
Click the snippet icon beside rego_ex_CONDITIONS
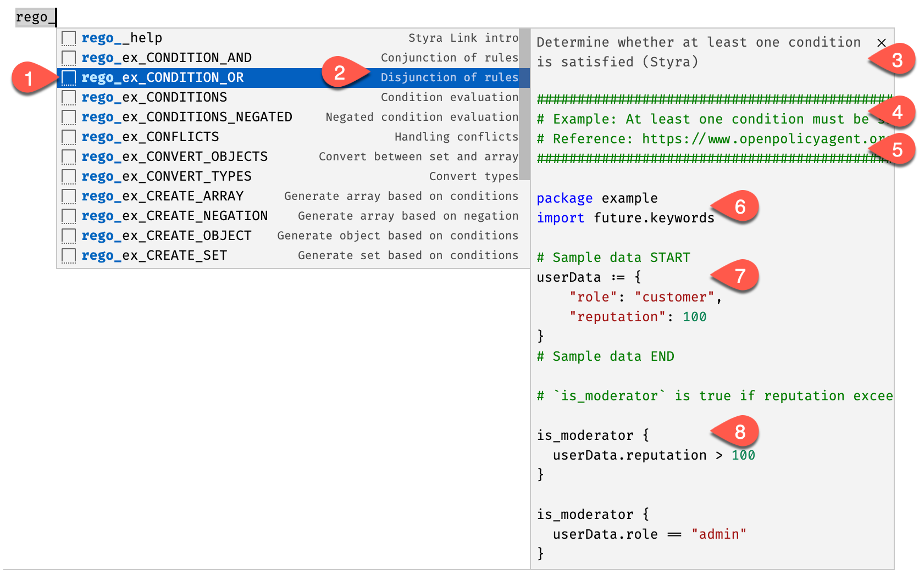(69, 97)
